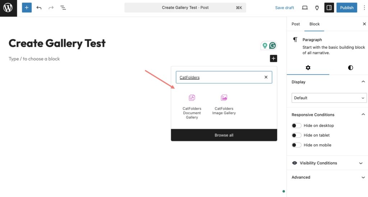Click the Paragraph block pilcrow icon
Image resolution: width=368 pixels, height=197 pixels.
295,39
